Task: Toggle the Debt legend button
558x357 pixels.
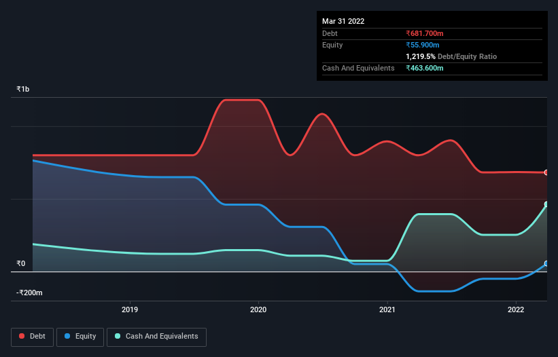Action: point(32,337)
